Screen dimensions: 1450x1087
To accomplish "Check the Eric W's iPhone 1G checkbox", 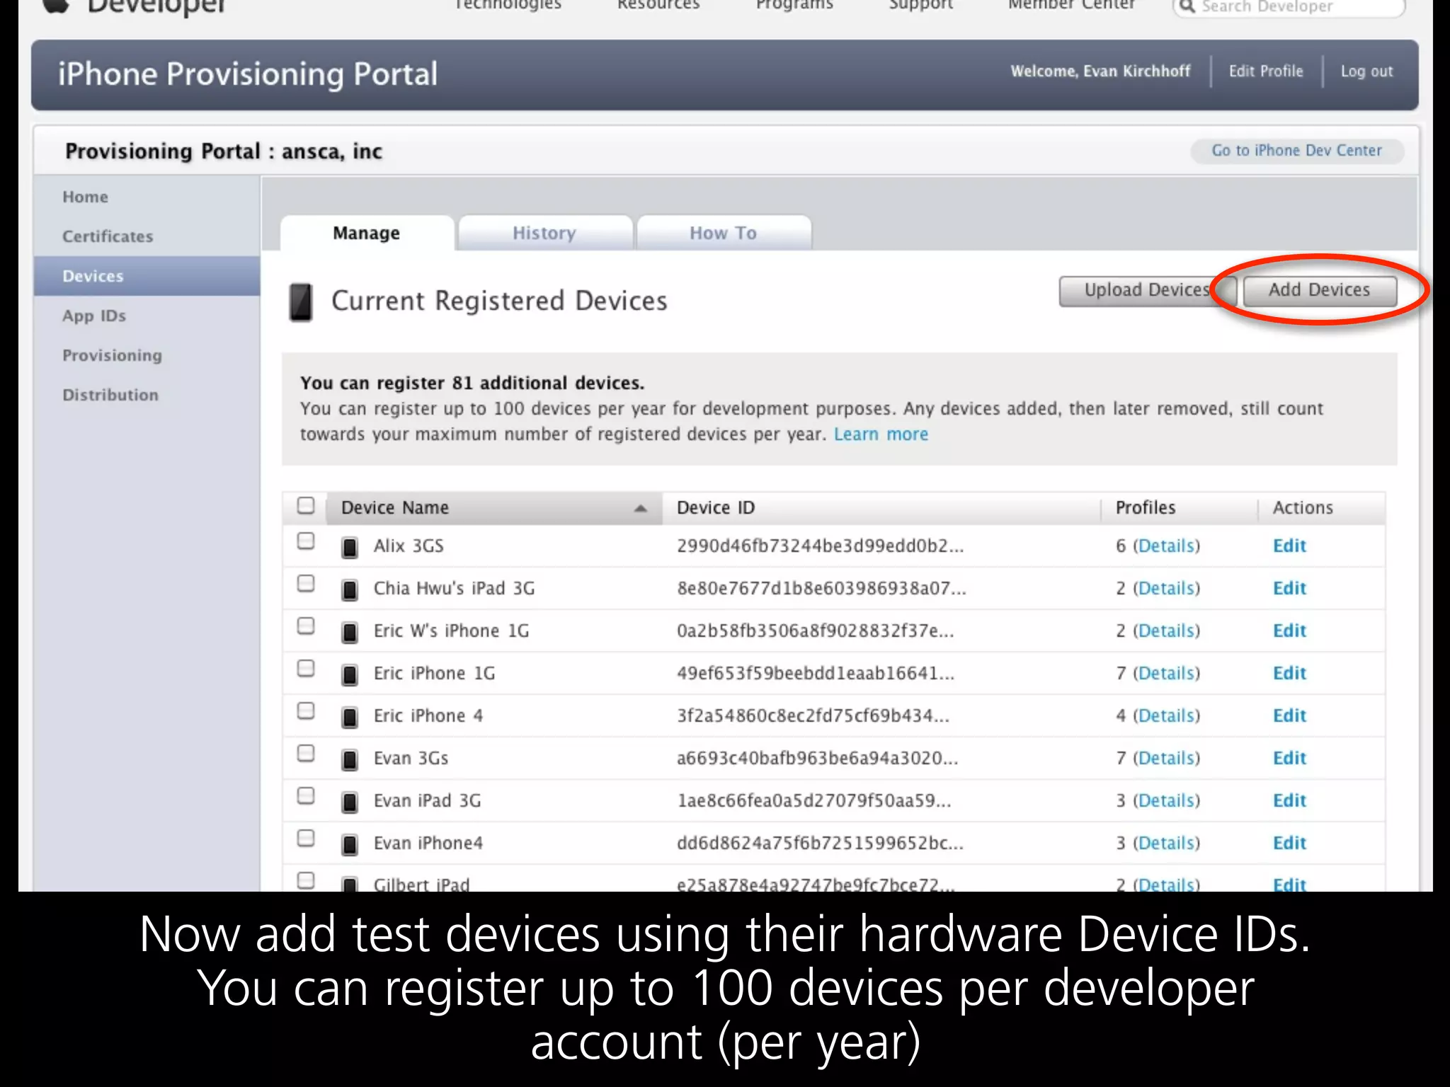I will (306, 626).
